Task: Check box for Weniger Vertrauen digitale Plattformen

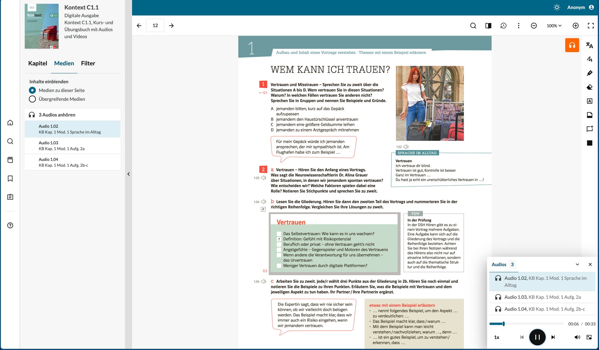Action: 279,266
